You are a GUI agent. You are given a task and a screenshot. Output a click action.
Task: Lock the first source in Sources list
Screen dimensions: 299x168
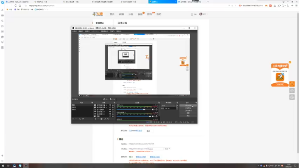pos(113,105)
